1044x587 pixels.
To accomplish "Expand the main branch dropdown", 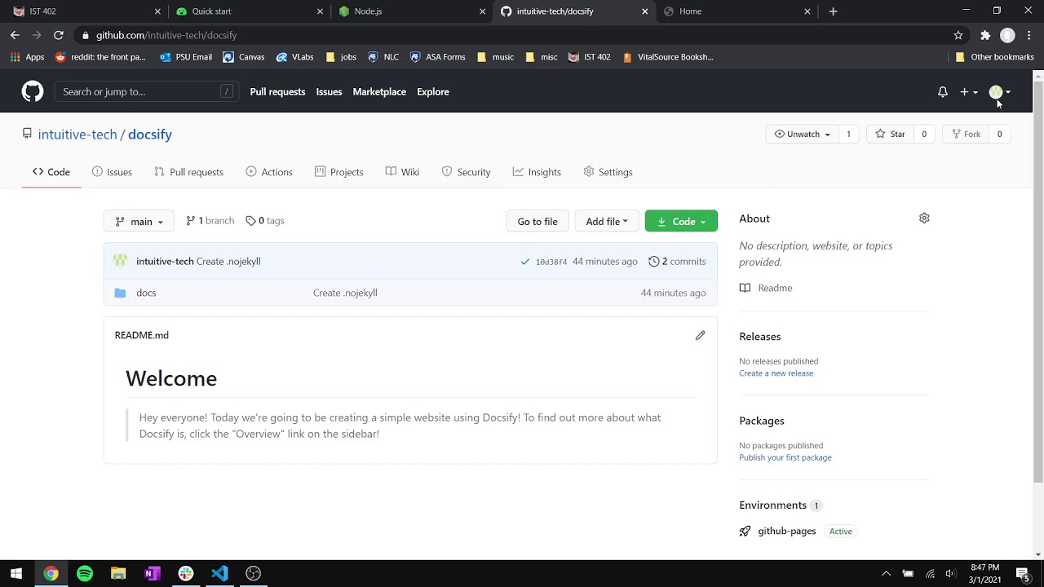I will click(139, 221).
